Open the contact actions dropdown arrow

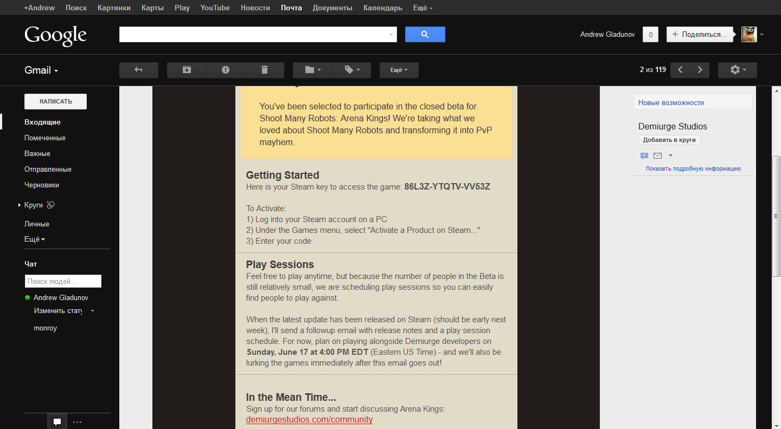click(670, 156)
